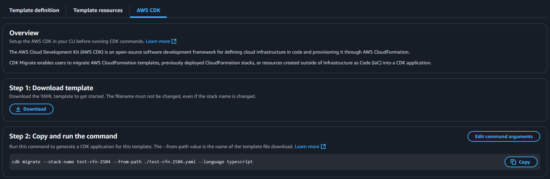
Task: Select the AWS CDK tab
Action: [x=148, y=10]
